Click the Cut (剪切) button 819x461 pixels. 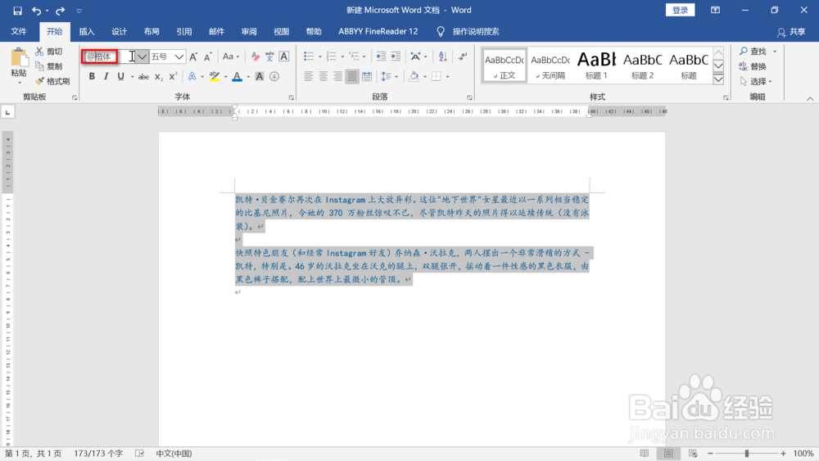pyautogui.click(x=49, y=51)
